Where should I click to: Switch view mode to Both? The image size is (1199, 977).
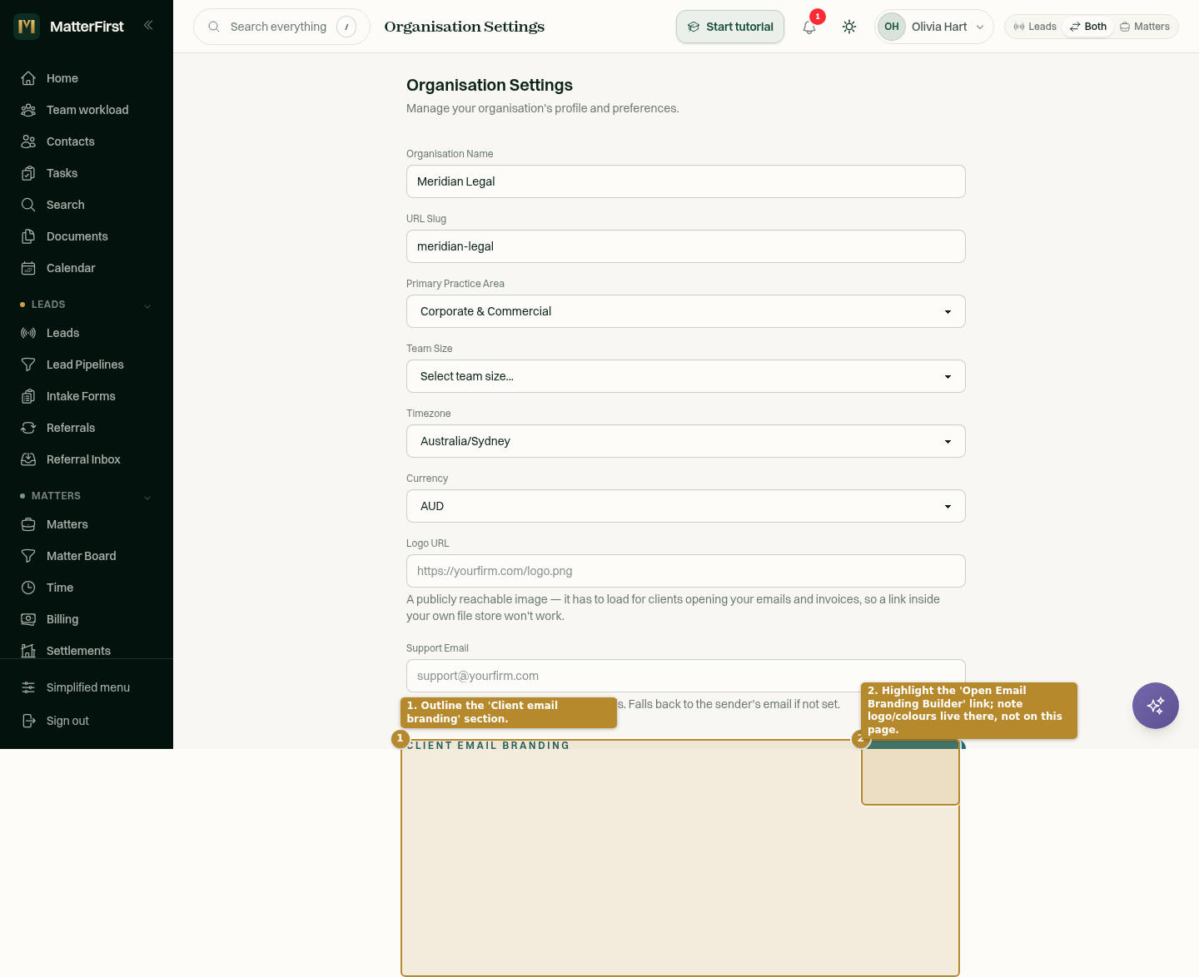pyautogui.click(x=1088, y=27)
